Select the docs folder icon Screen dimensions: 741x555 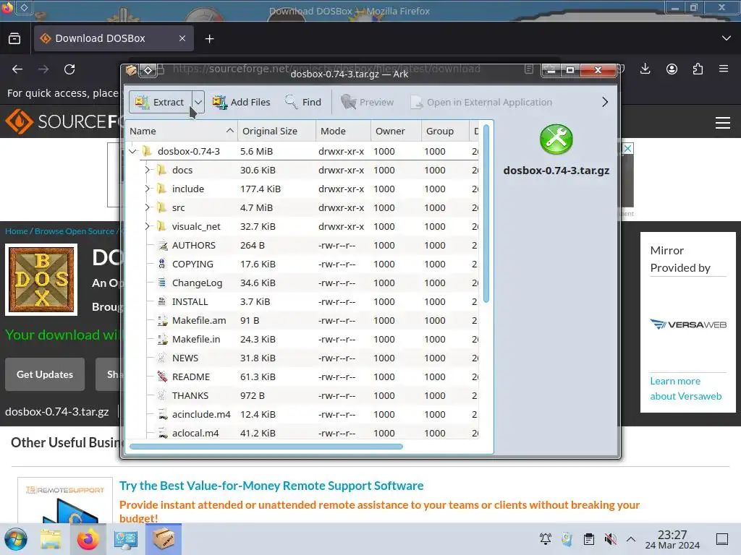point(162,170)
